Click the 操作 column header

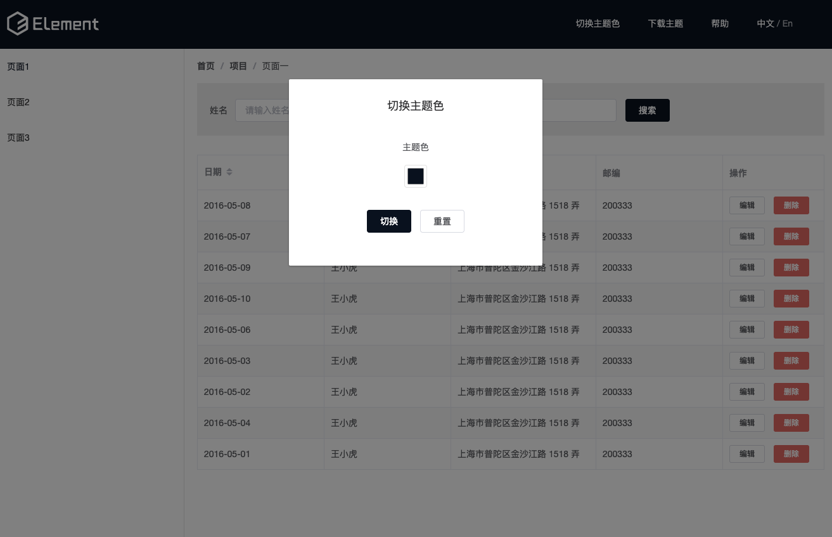coord(738,172)
